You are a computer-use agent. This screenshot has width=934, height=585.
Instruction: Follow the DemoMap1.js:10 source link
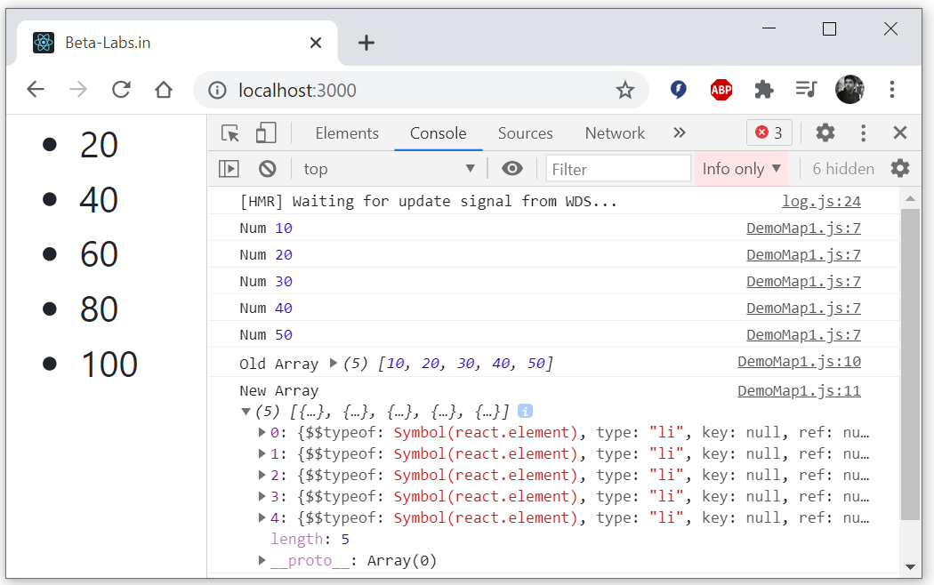[x=799, y=361]
